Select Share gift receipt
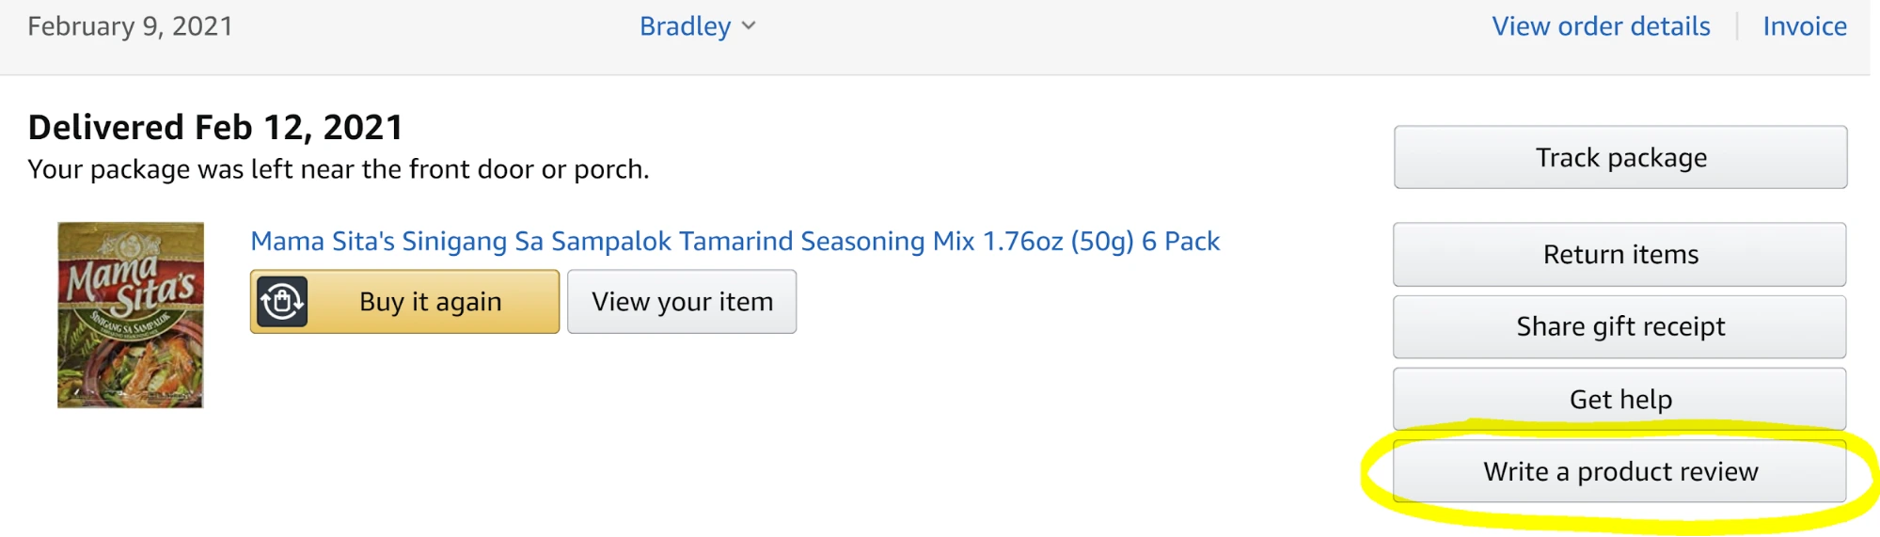Image resolution: width=1880 pixels, height=537 pixels. [x=1619, y=326]
